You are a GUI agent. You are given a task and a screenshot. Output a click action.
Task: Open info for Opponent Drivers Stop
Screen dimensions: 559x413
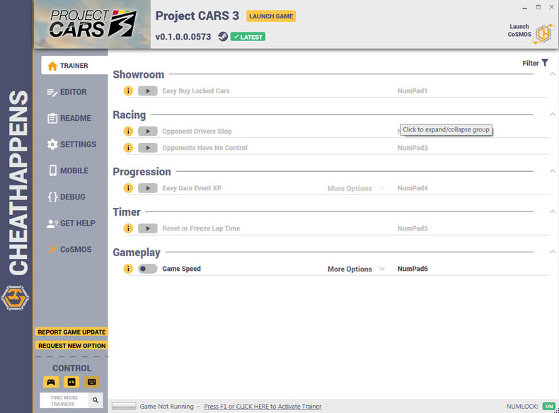click(x=128, y=131)
